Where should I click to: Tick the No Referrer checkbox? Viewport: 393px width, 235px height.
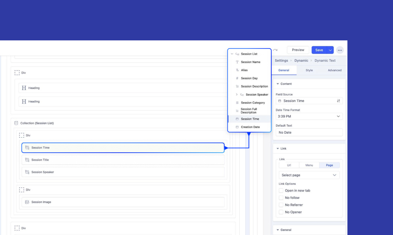point(281,205)
